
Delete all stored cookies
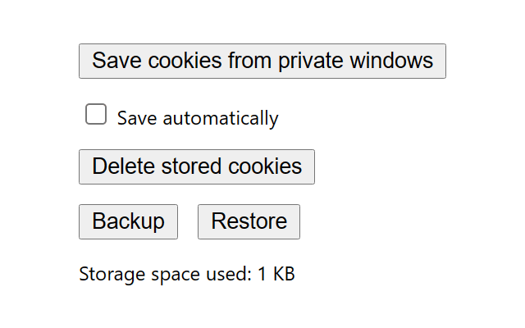196,166
